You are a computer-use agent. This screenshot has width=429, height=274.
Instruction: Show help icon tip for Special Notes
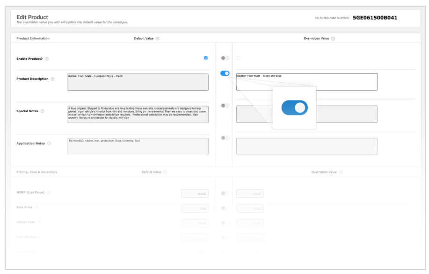tap(43, 111)
